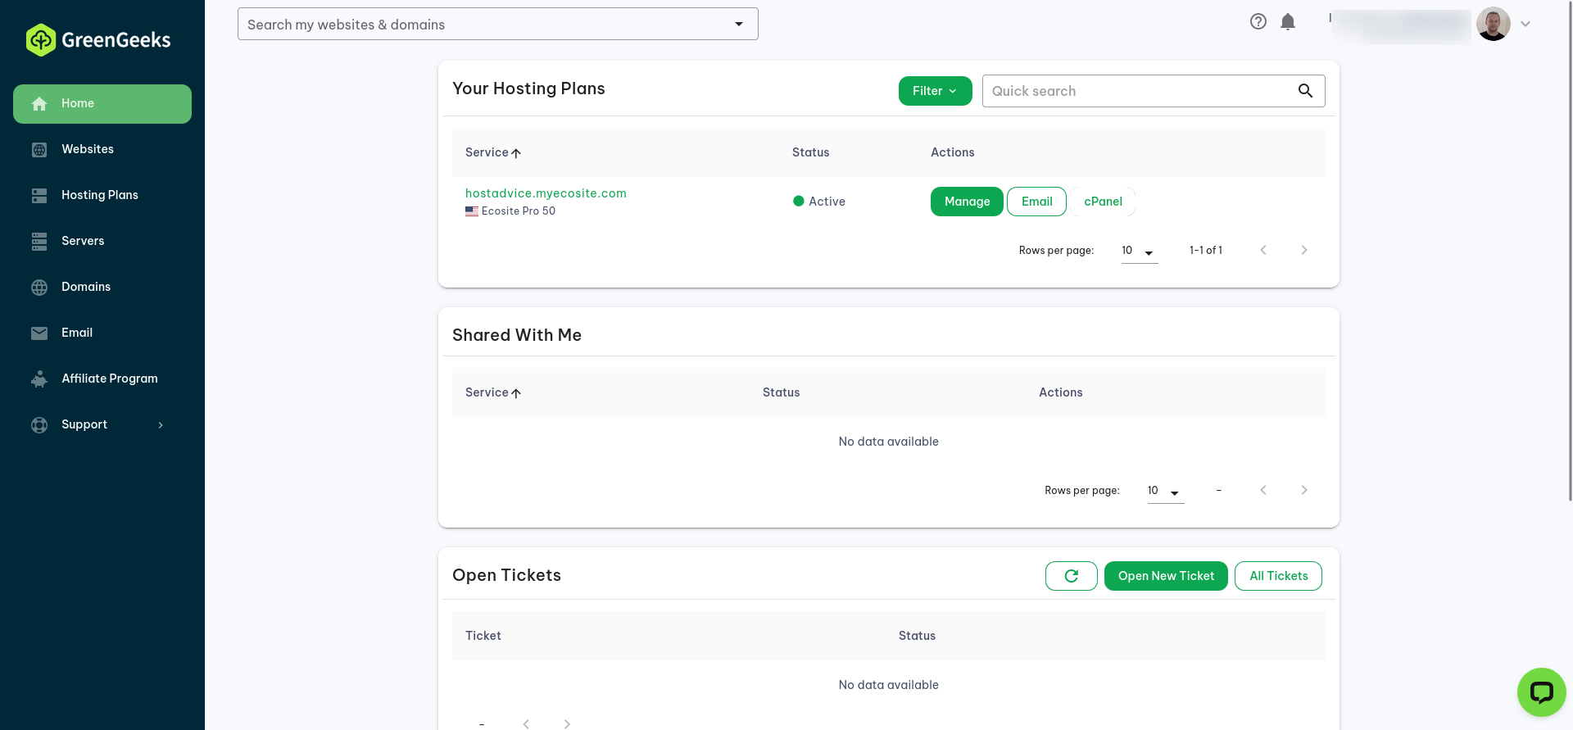Open the hostadvice.myecosite.com link

point(546,193)
